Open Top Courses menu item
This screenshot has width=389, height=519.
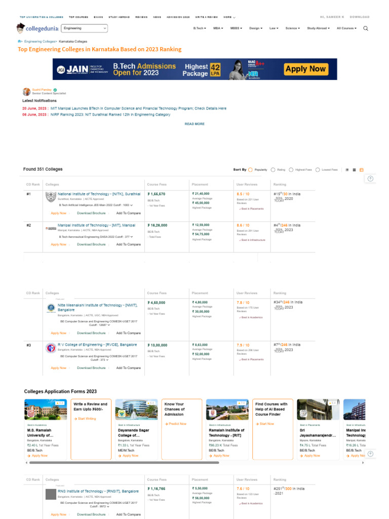coord(79,17)
